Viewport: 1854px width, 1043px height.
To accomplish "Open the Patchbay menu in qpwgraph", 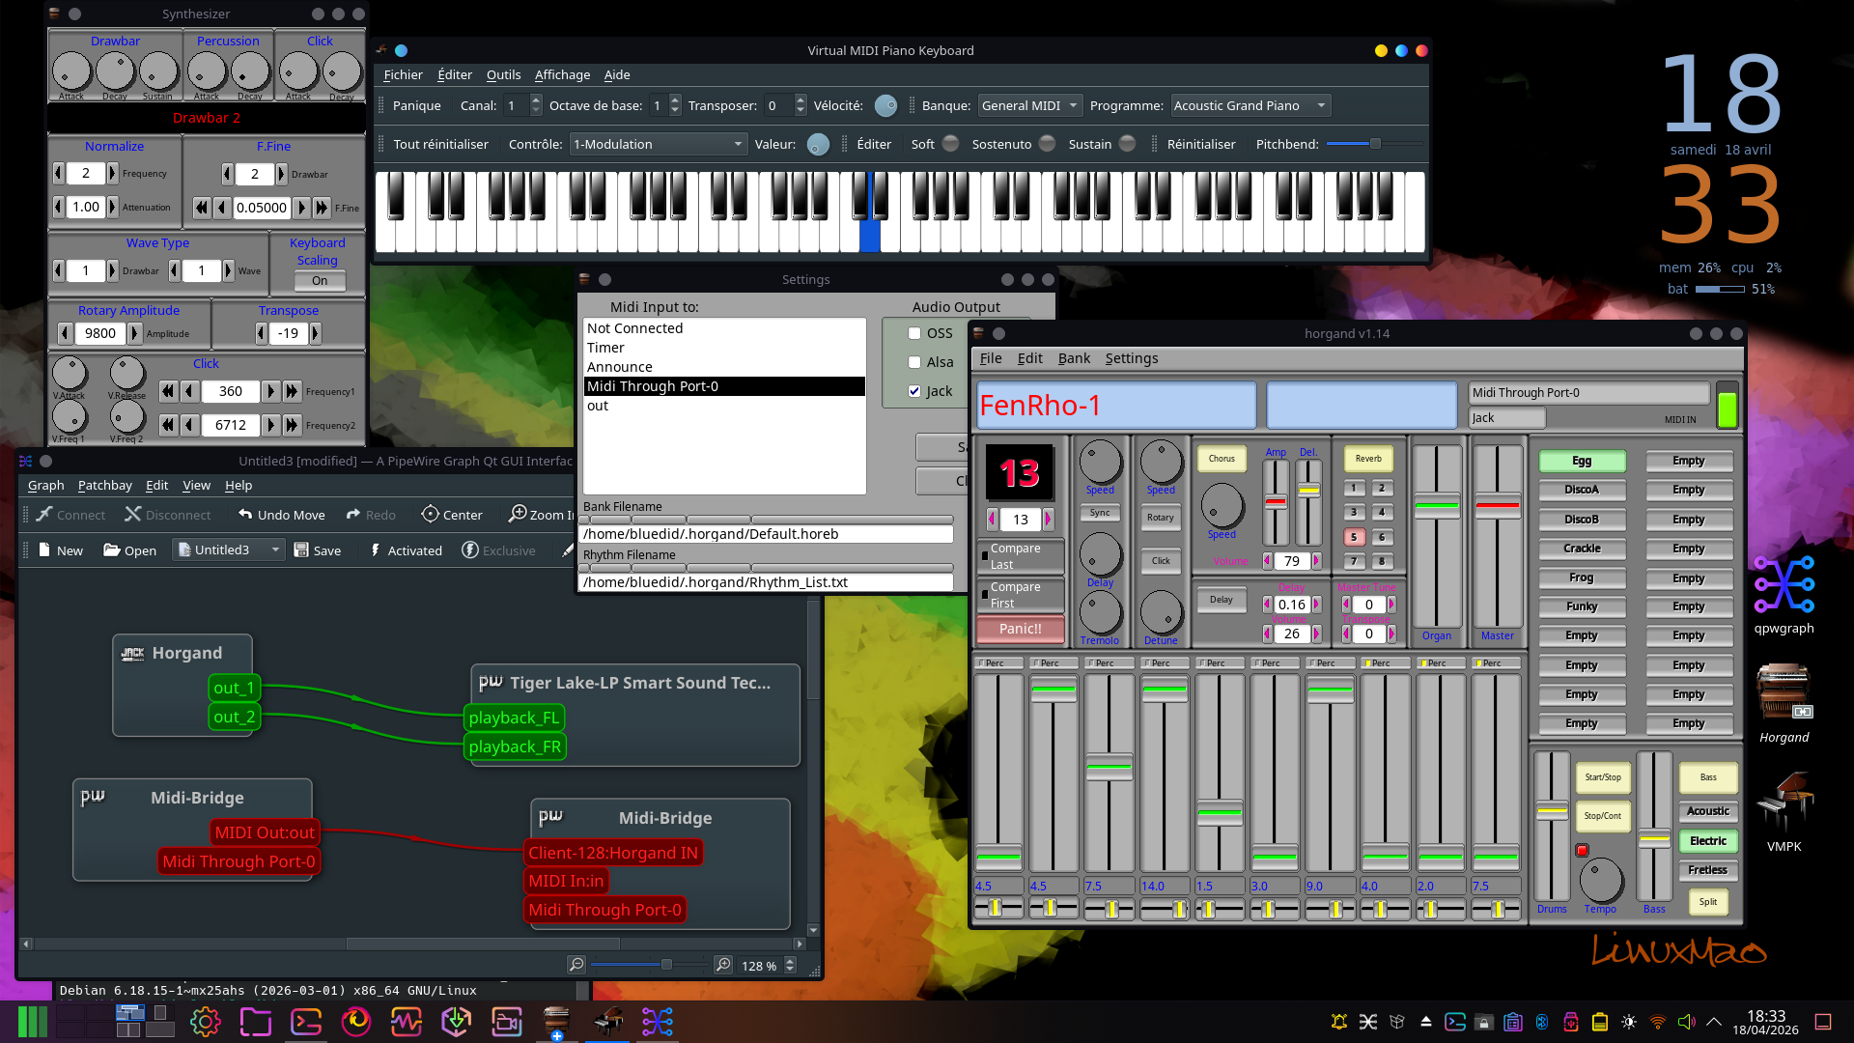I will pyautogui.click(x=104, y=485).
